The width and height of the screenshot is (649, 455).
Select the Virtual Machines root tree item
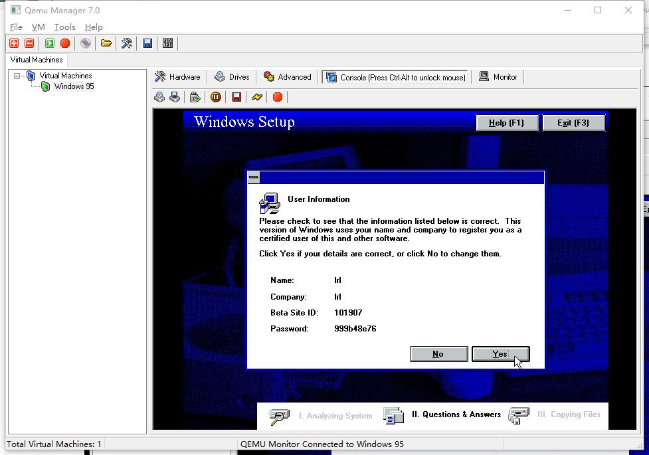65,76
